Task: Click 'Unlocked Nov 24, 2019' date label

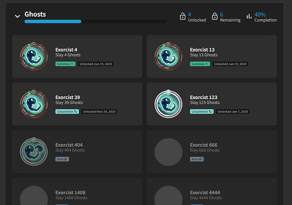Action: [99, 112]
